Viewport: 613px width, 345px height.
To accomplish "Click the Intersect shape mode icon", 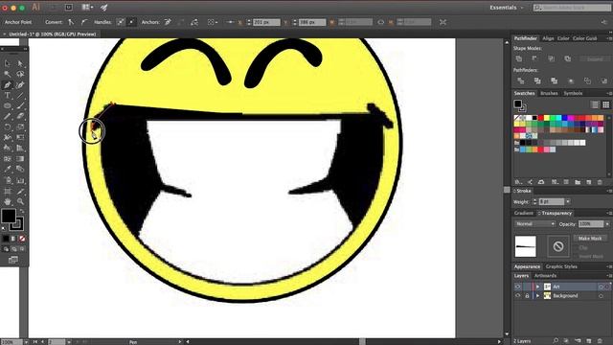I will pos(552,59).
